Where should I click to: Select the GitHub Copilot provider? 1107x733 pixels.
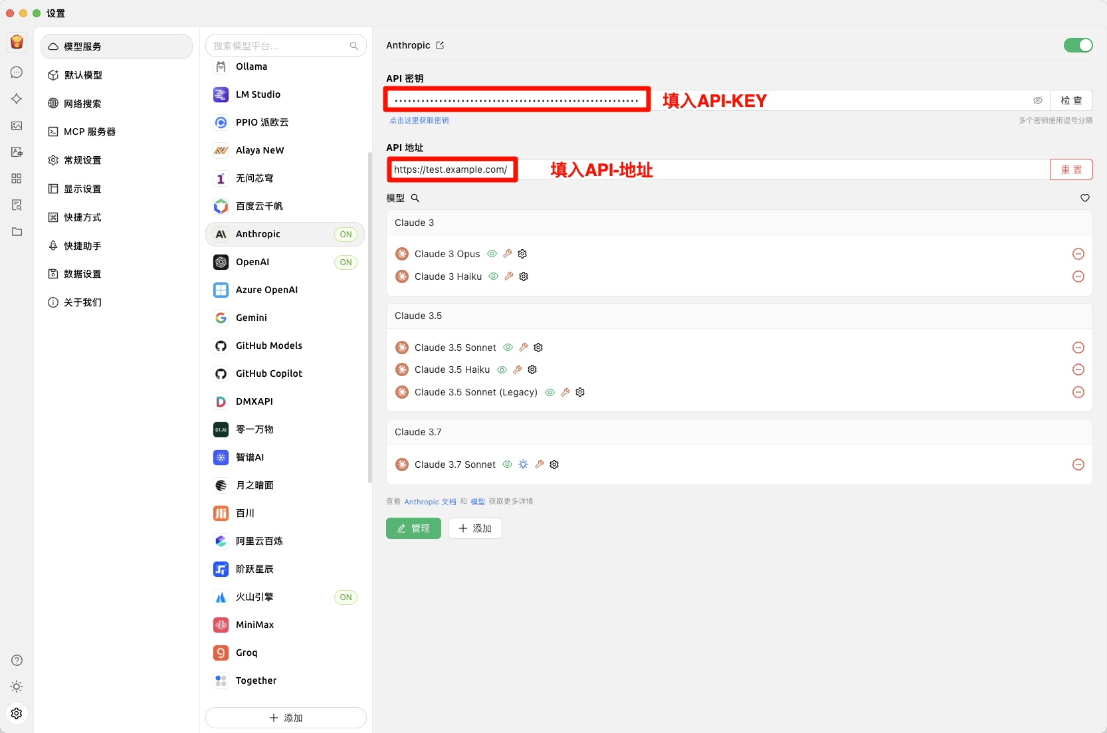pyautogui.click(x=285, y=373)
